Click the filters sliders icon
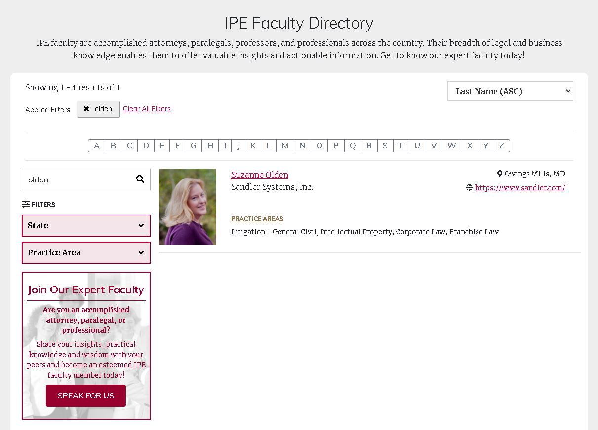Image resolution: width=598 pixels, height=430 pixels. [x=26, y=204]
